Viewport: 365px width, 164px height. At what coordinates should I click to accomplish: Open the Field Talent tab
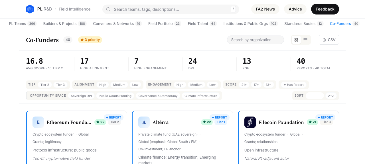pyautogui.click(x=202, y=24)
